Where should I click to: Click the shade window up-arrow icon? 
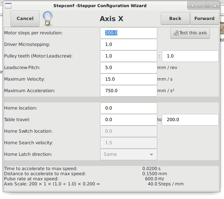click(192, 6)
